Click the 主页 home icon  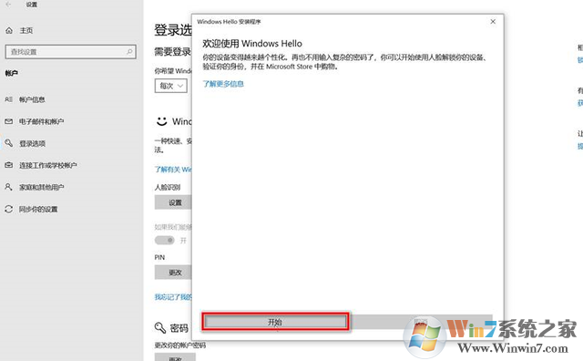point(9,30)
